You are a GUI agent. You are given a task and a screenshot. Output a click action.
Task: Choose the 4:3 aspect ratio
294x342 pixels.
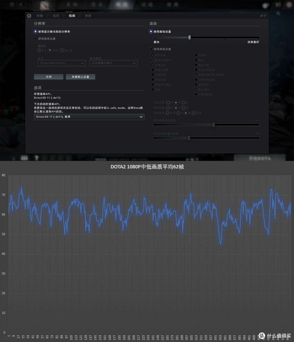(39, 50)
